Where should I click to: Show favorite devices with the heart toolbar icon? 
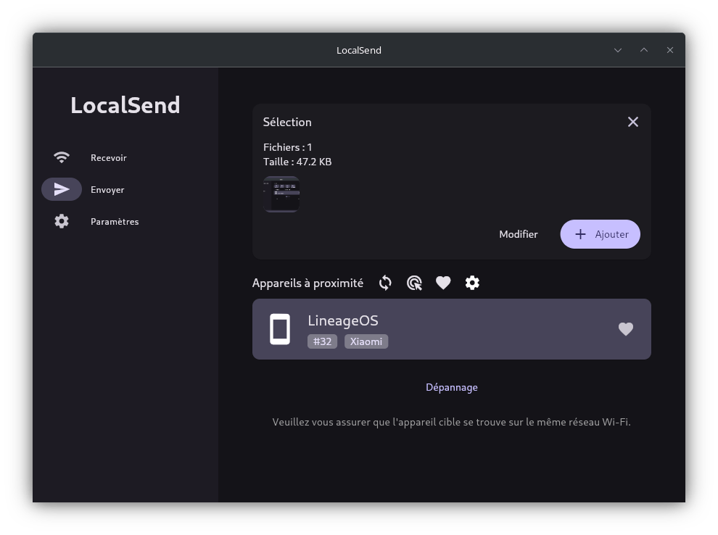[x=443, y=283]
